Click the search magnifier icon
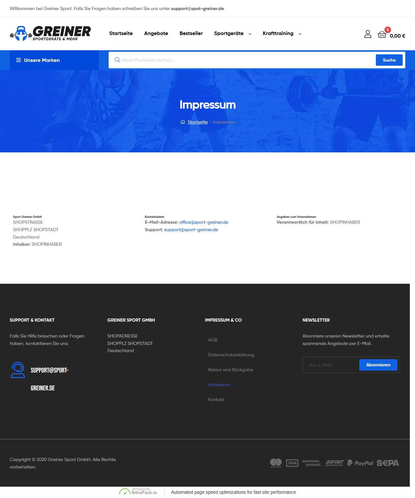415x498 pixels. pos(117,60)
